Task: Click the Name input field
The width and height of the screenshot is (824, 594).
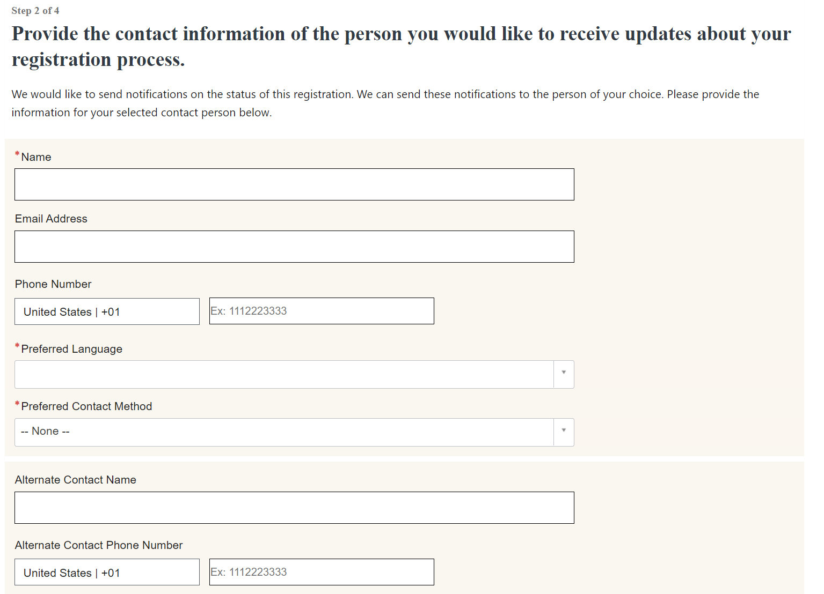Action: point(294,184)
